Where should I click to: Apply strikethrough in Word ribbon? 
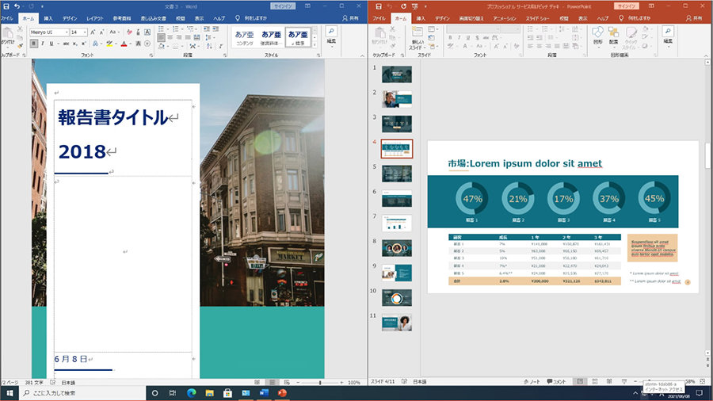[x=66, y=44]
